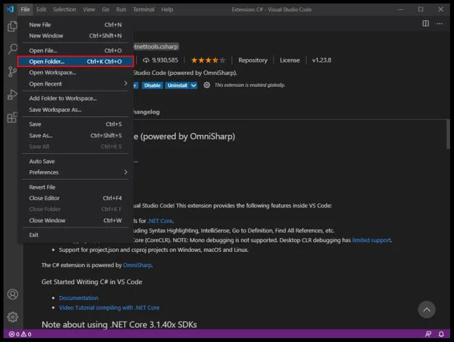
Task: Click the scroll-to-top round arrow button
Action: click(426, 310)
